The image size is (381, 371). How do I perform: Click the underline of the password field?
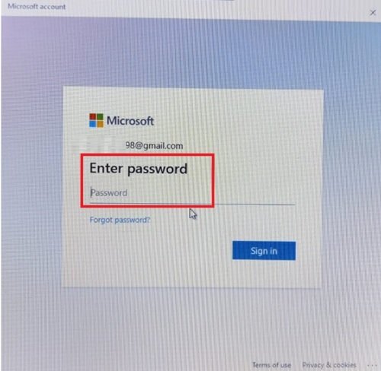click(192, 204)
